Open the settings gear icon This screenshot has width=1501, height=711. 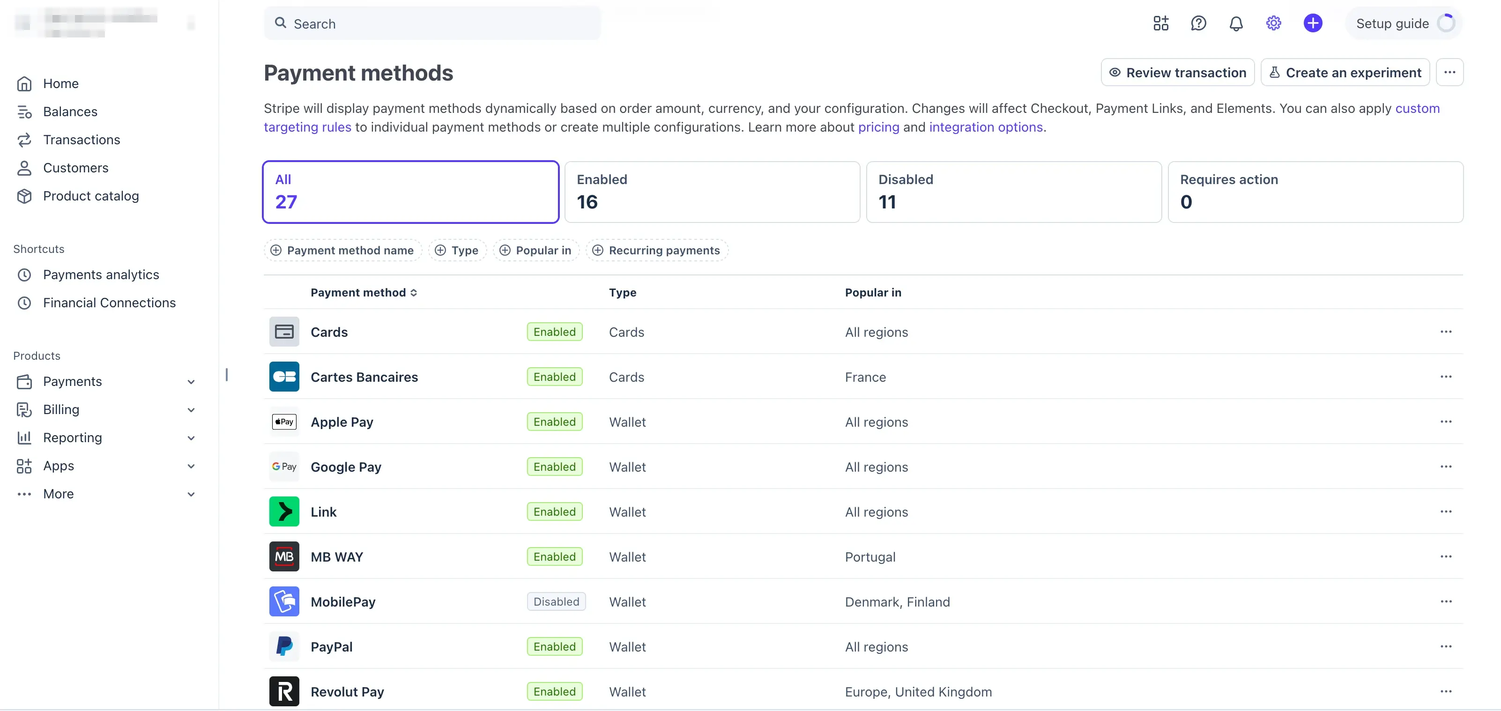(1273, 23)
